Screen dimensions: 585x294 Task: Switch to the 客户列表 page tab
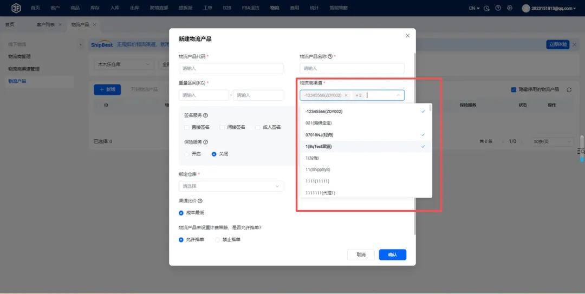pyautogui.click(x=45, y=24)
